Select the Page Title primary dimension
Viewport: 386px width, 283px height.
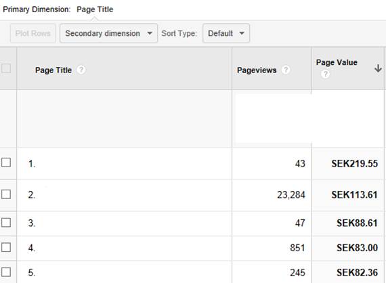pyautogui.click(x=95, y=9)
